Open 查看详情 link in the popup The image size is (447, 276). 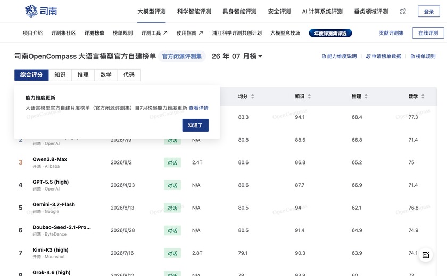[198, 108]
